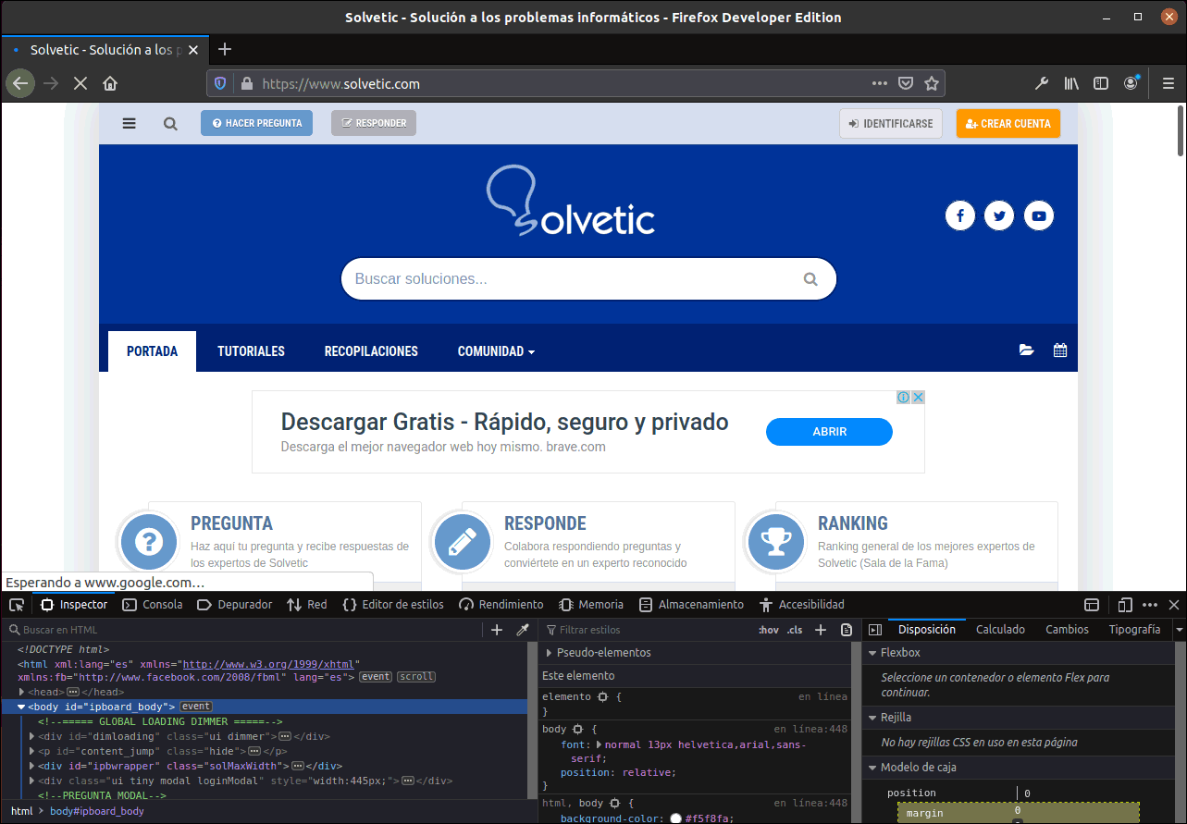Go back to the previous page
1187x824 pixels.
20,83
